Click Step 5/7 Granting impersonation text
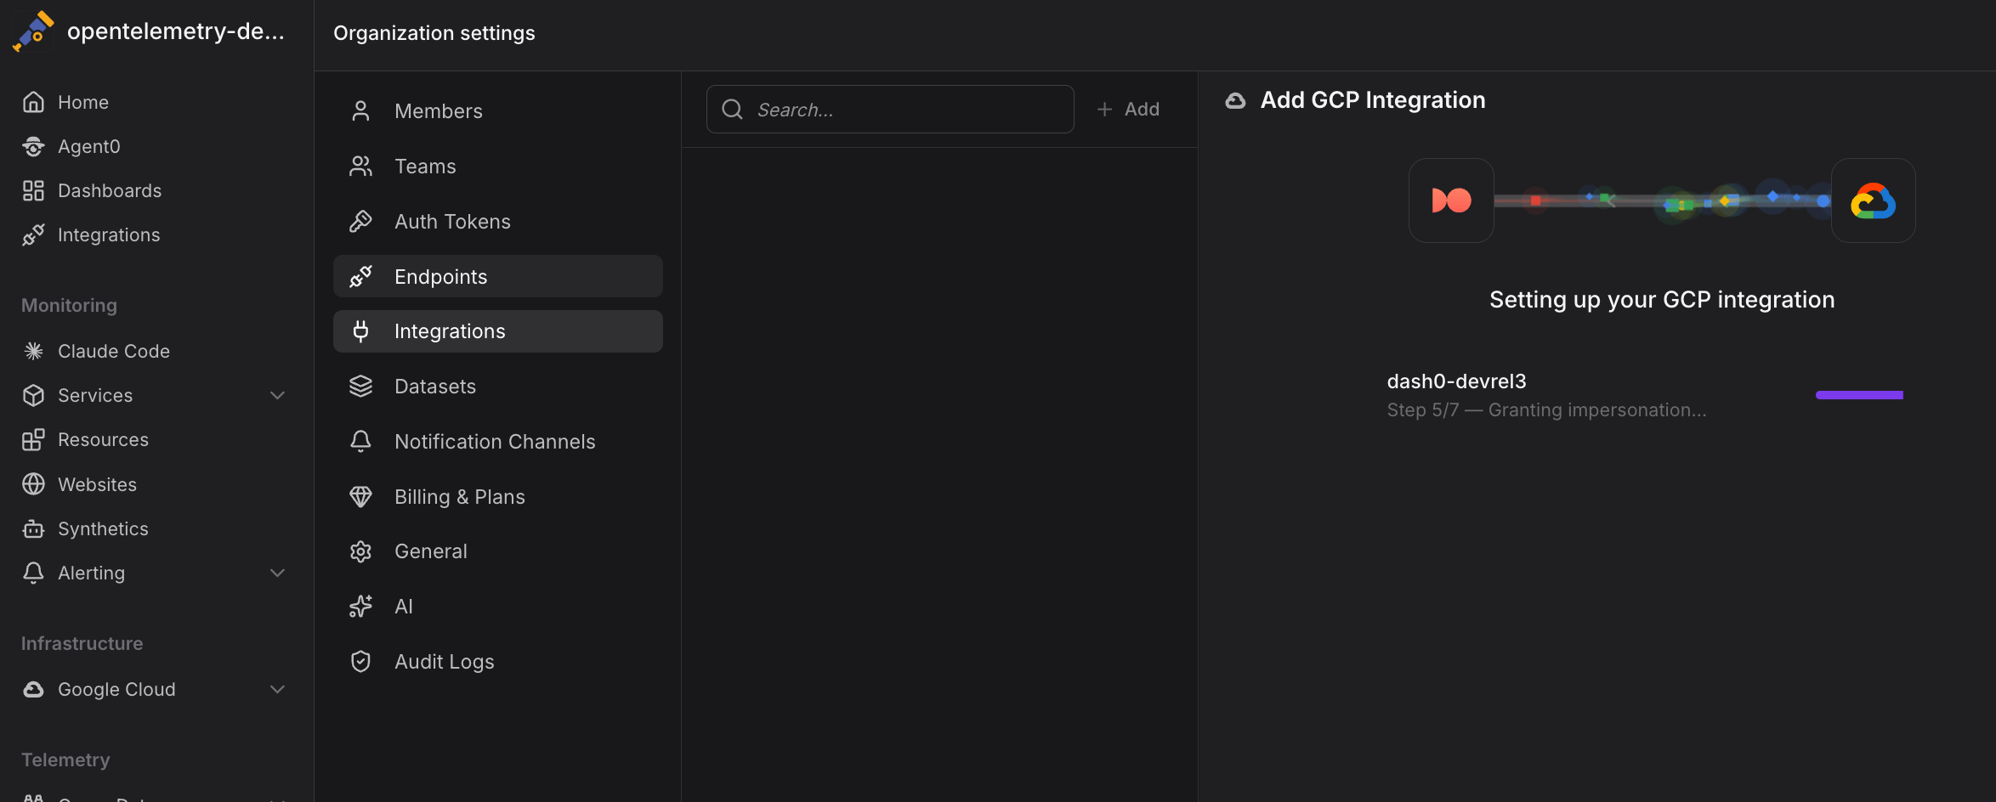Screen dimensions: 1996x802 pyautogui.click(x=1546, y=409)
